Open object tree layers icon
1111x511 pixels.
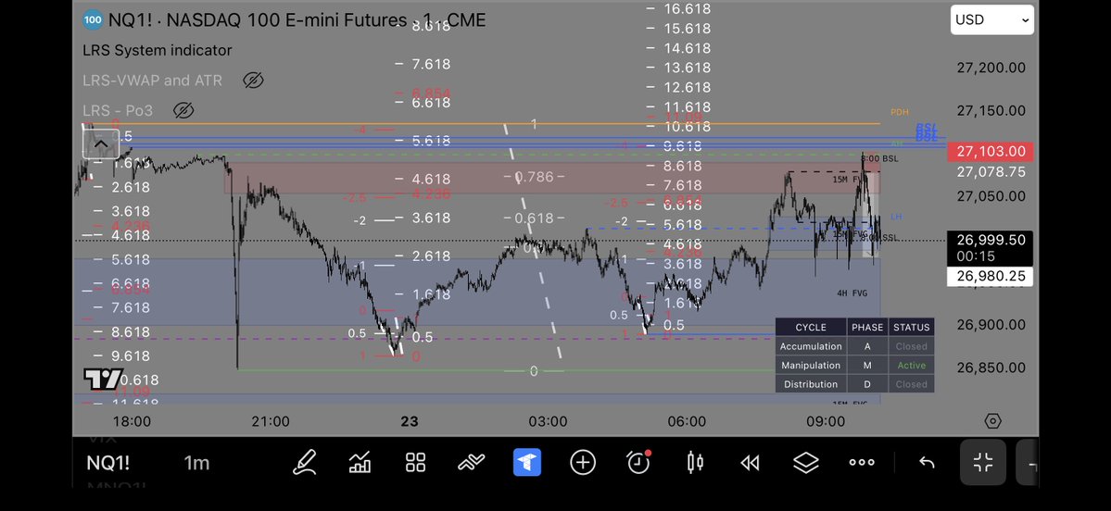click(x=805, y=463)
